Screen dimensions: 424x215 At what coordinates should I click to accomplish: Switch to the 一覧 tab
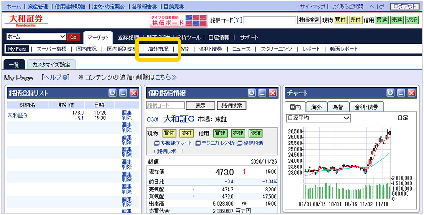click(14, 64)
